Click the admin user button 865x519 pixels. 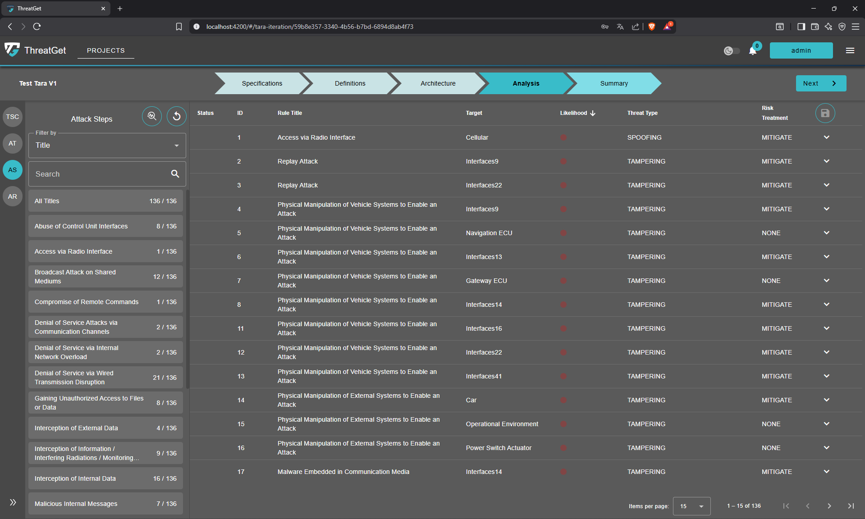801,50
